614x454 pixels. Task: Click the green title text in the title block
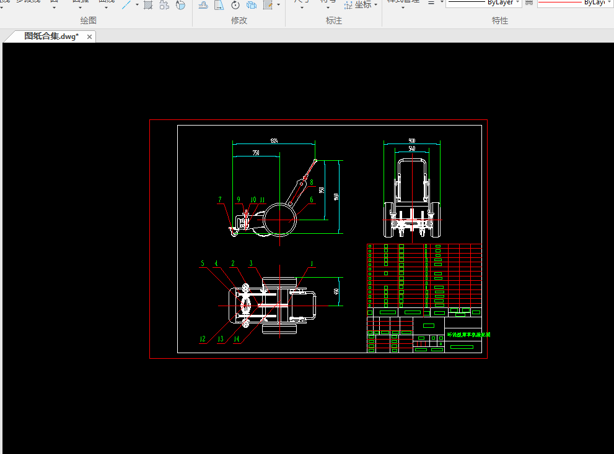(x=468, y=335)
